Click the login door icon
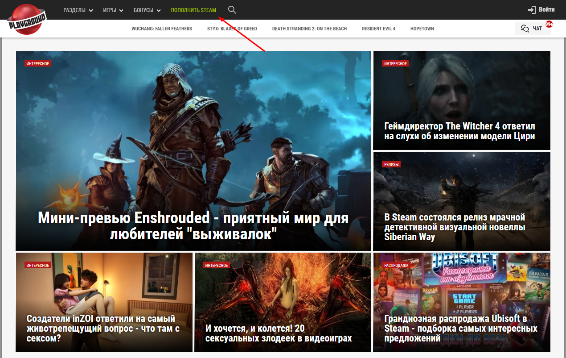This screenshot has width=566, height=358. tap(532, 9)
